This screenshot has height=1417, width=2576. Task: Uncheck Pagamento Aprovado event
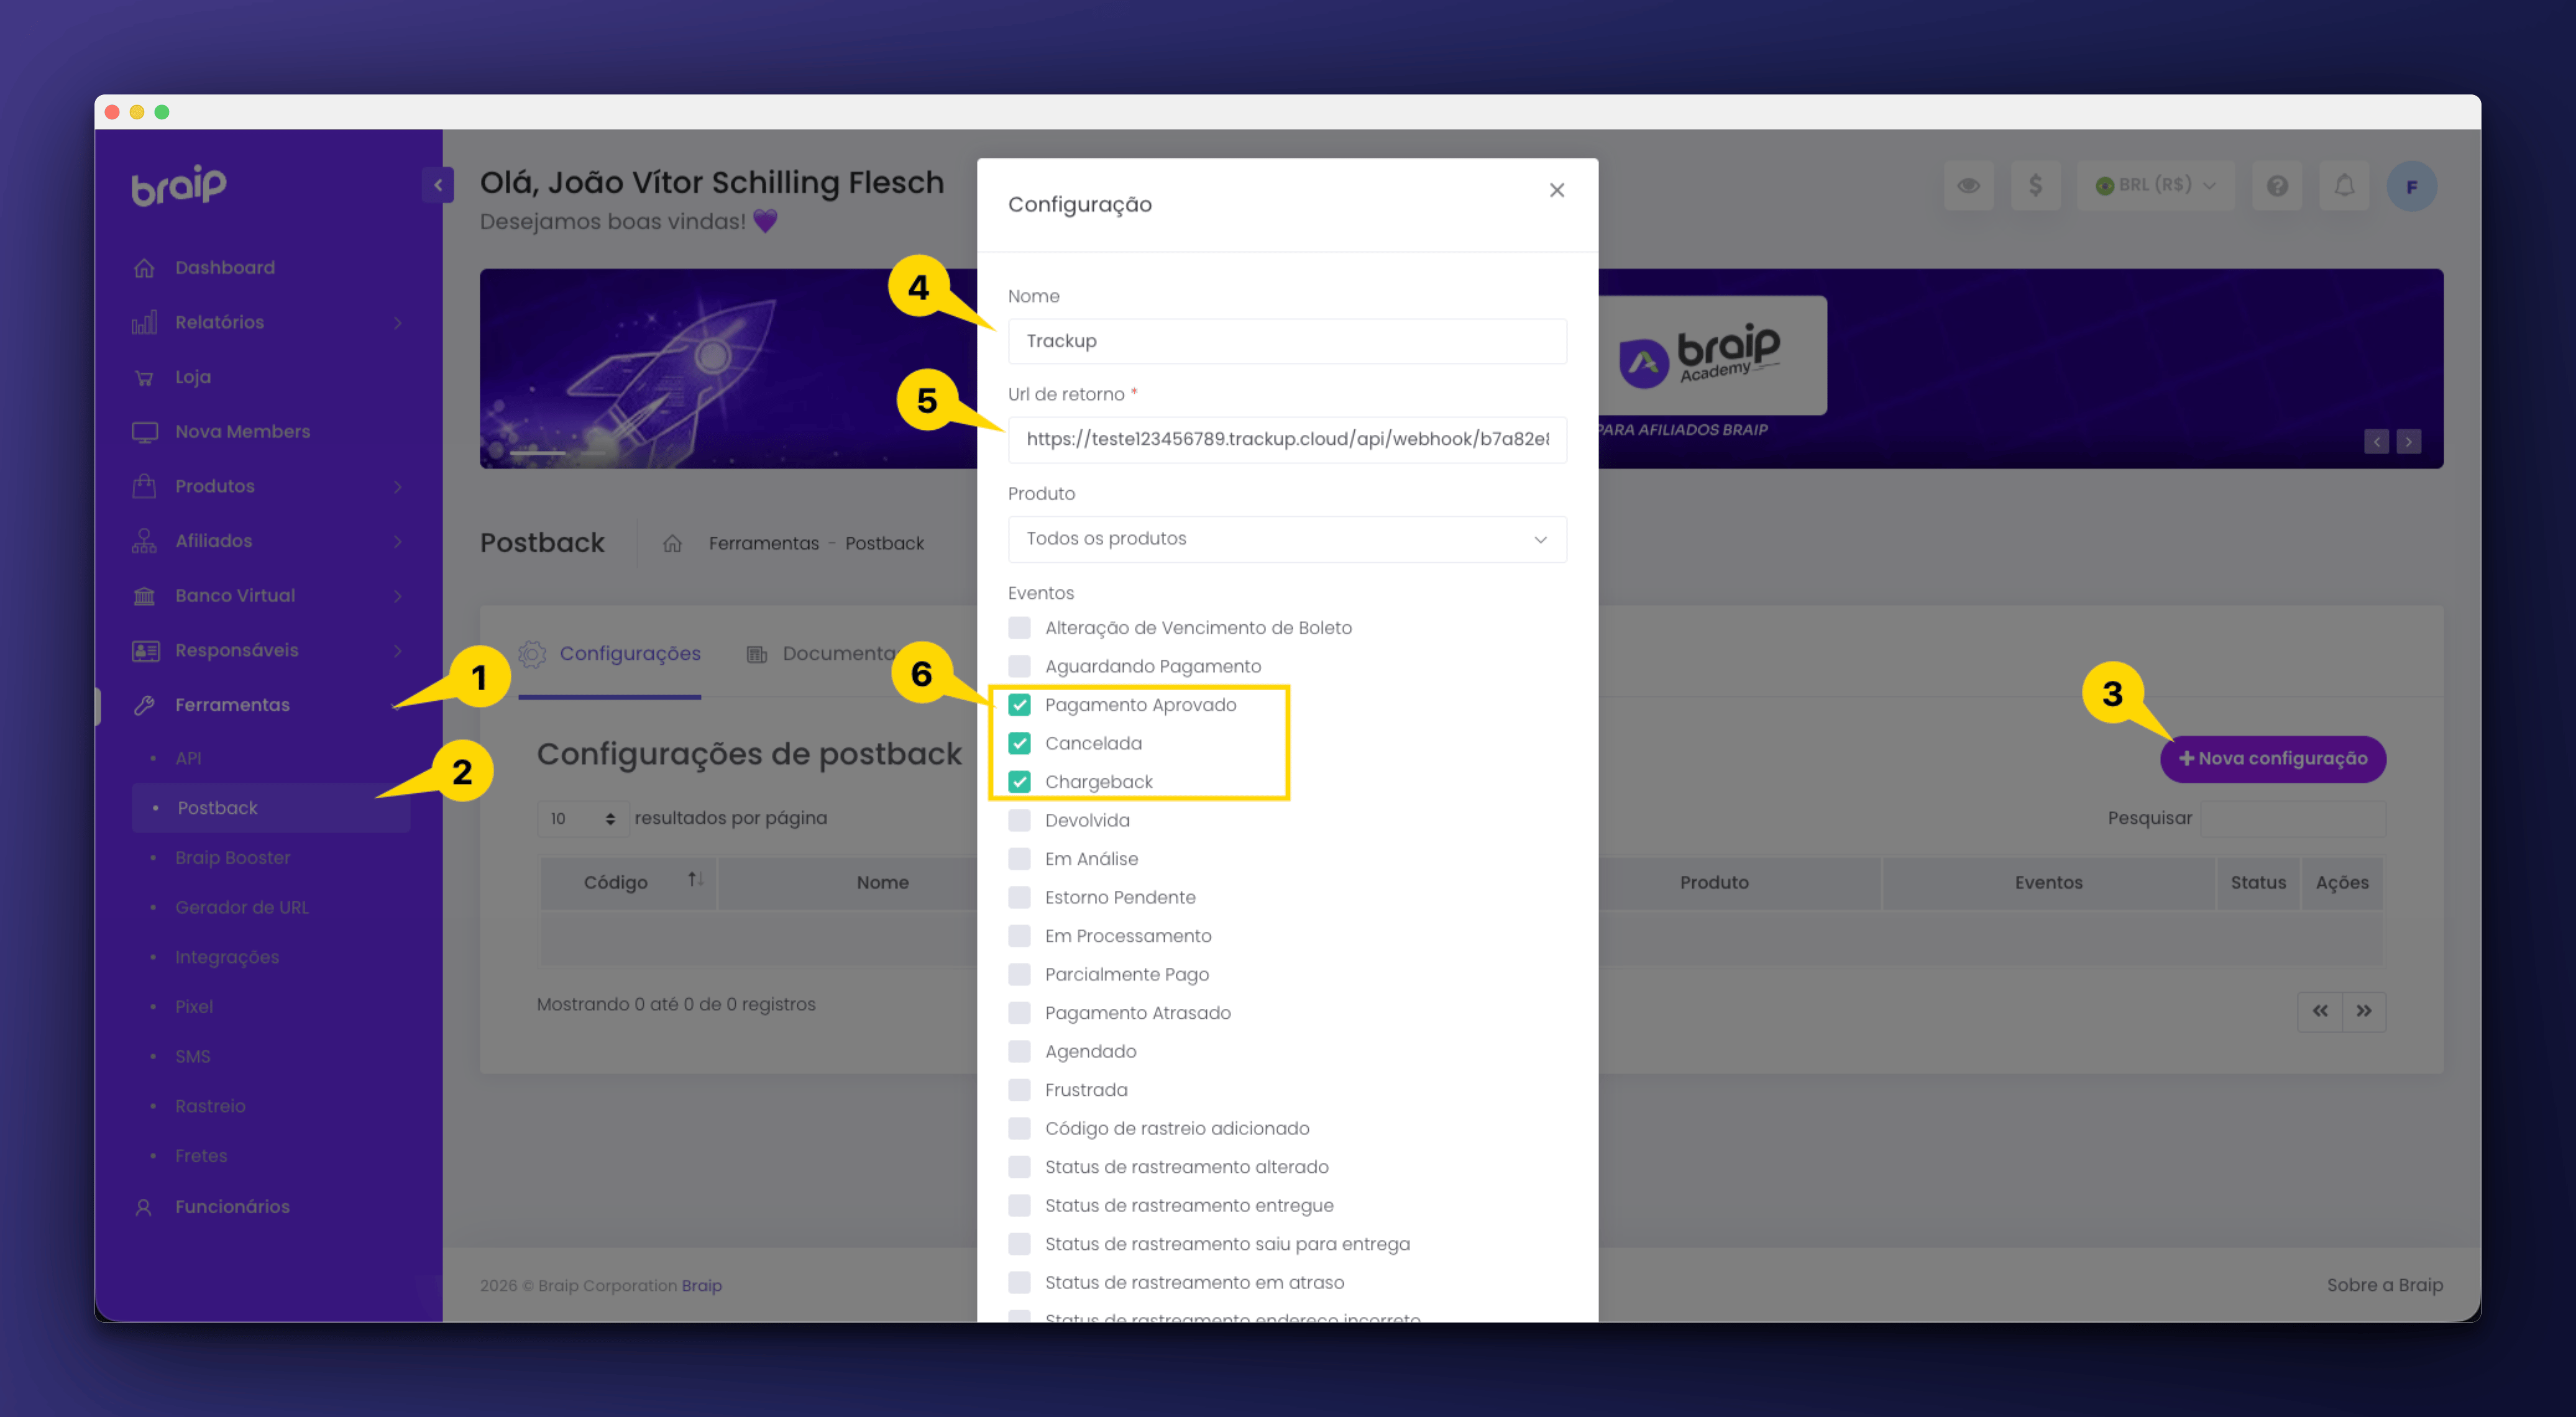tap(1019, 704)
